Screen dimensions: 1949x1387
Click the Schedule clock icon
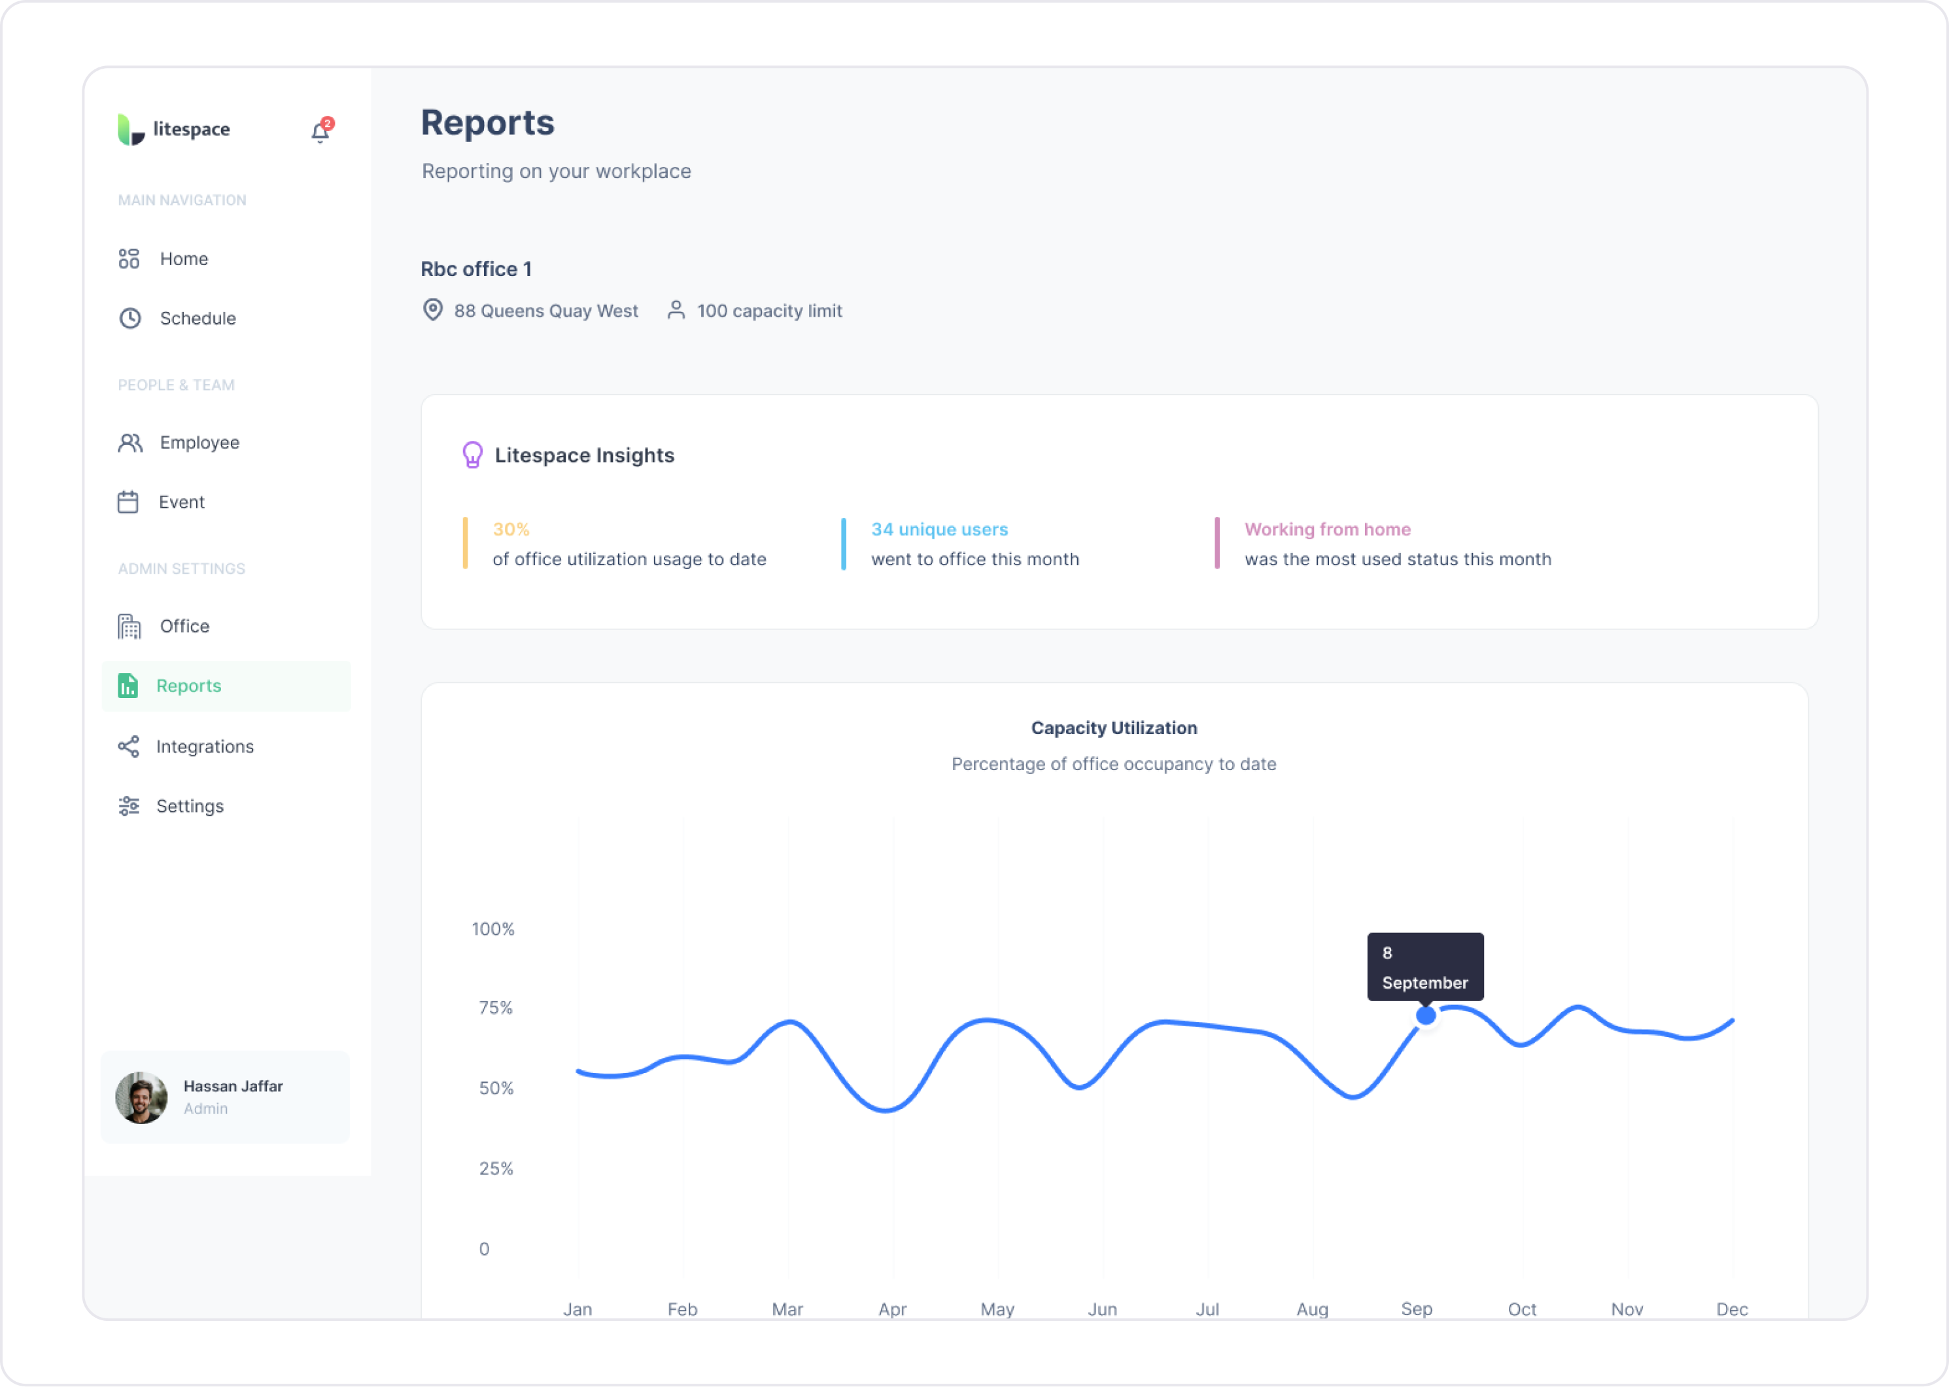[129, 319]
